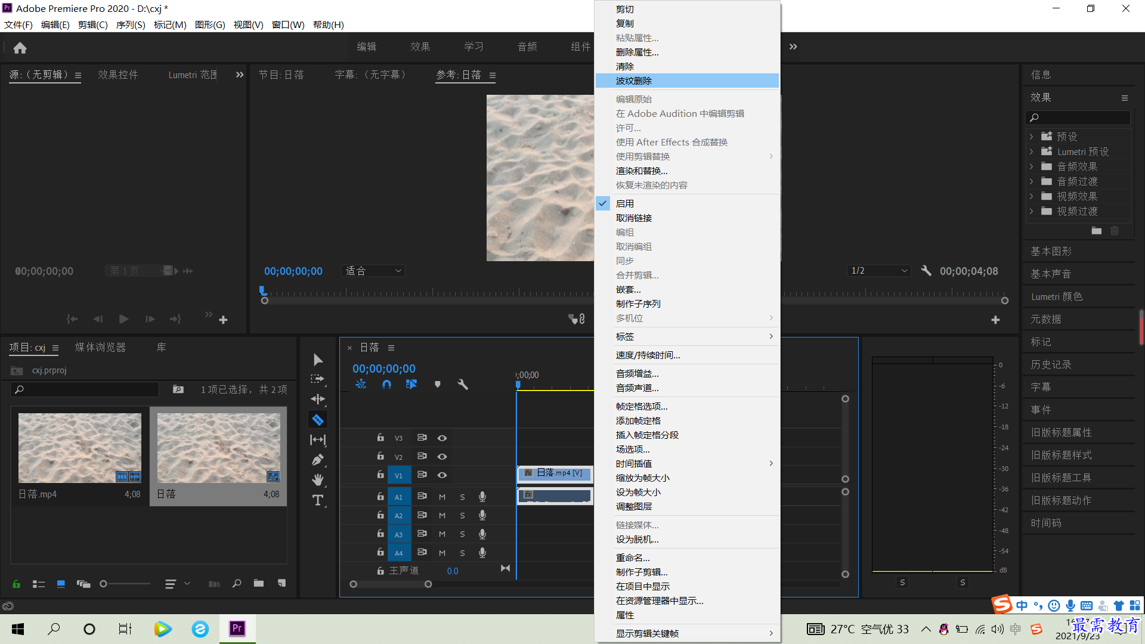The width and height of the screenshot is (1145, 644).
Task: Select the Slip tool
Action: (318, 440)
